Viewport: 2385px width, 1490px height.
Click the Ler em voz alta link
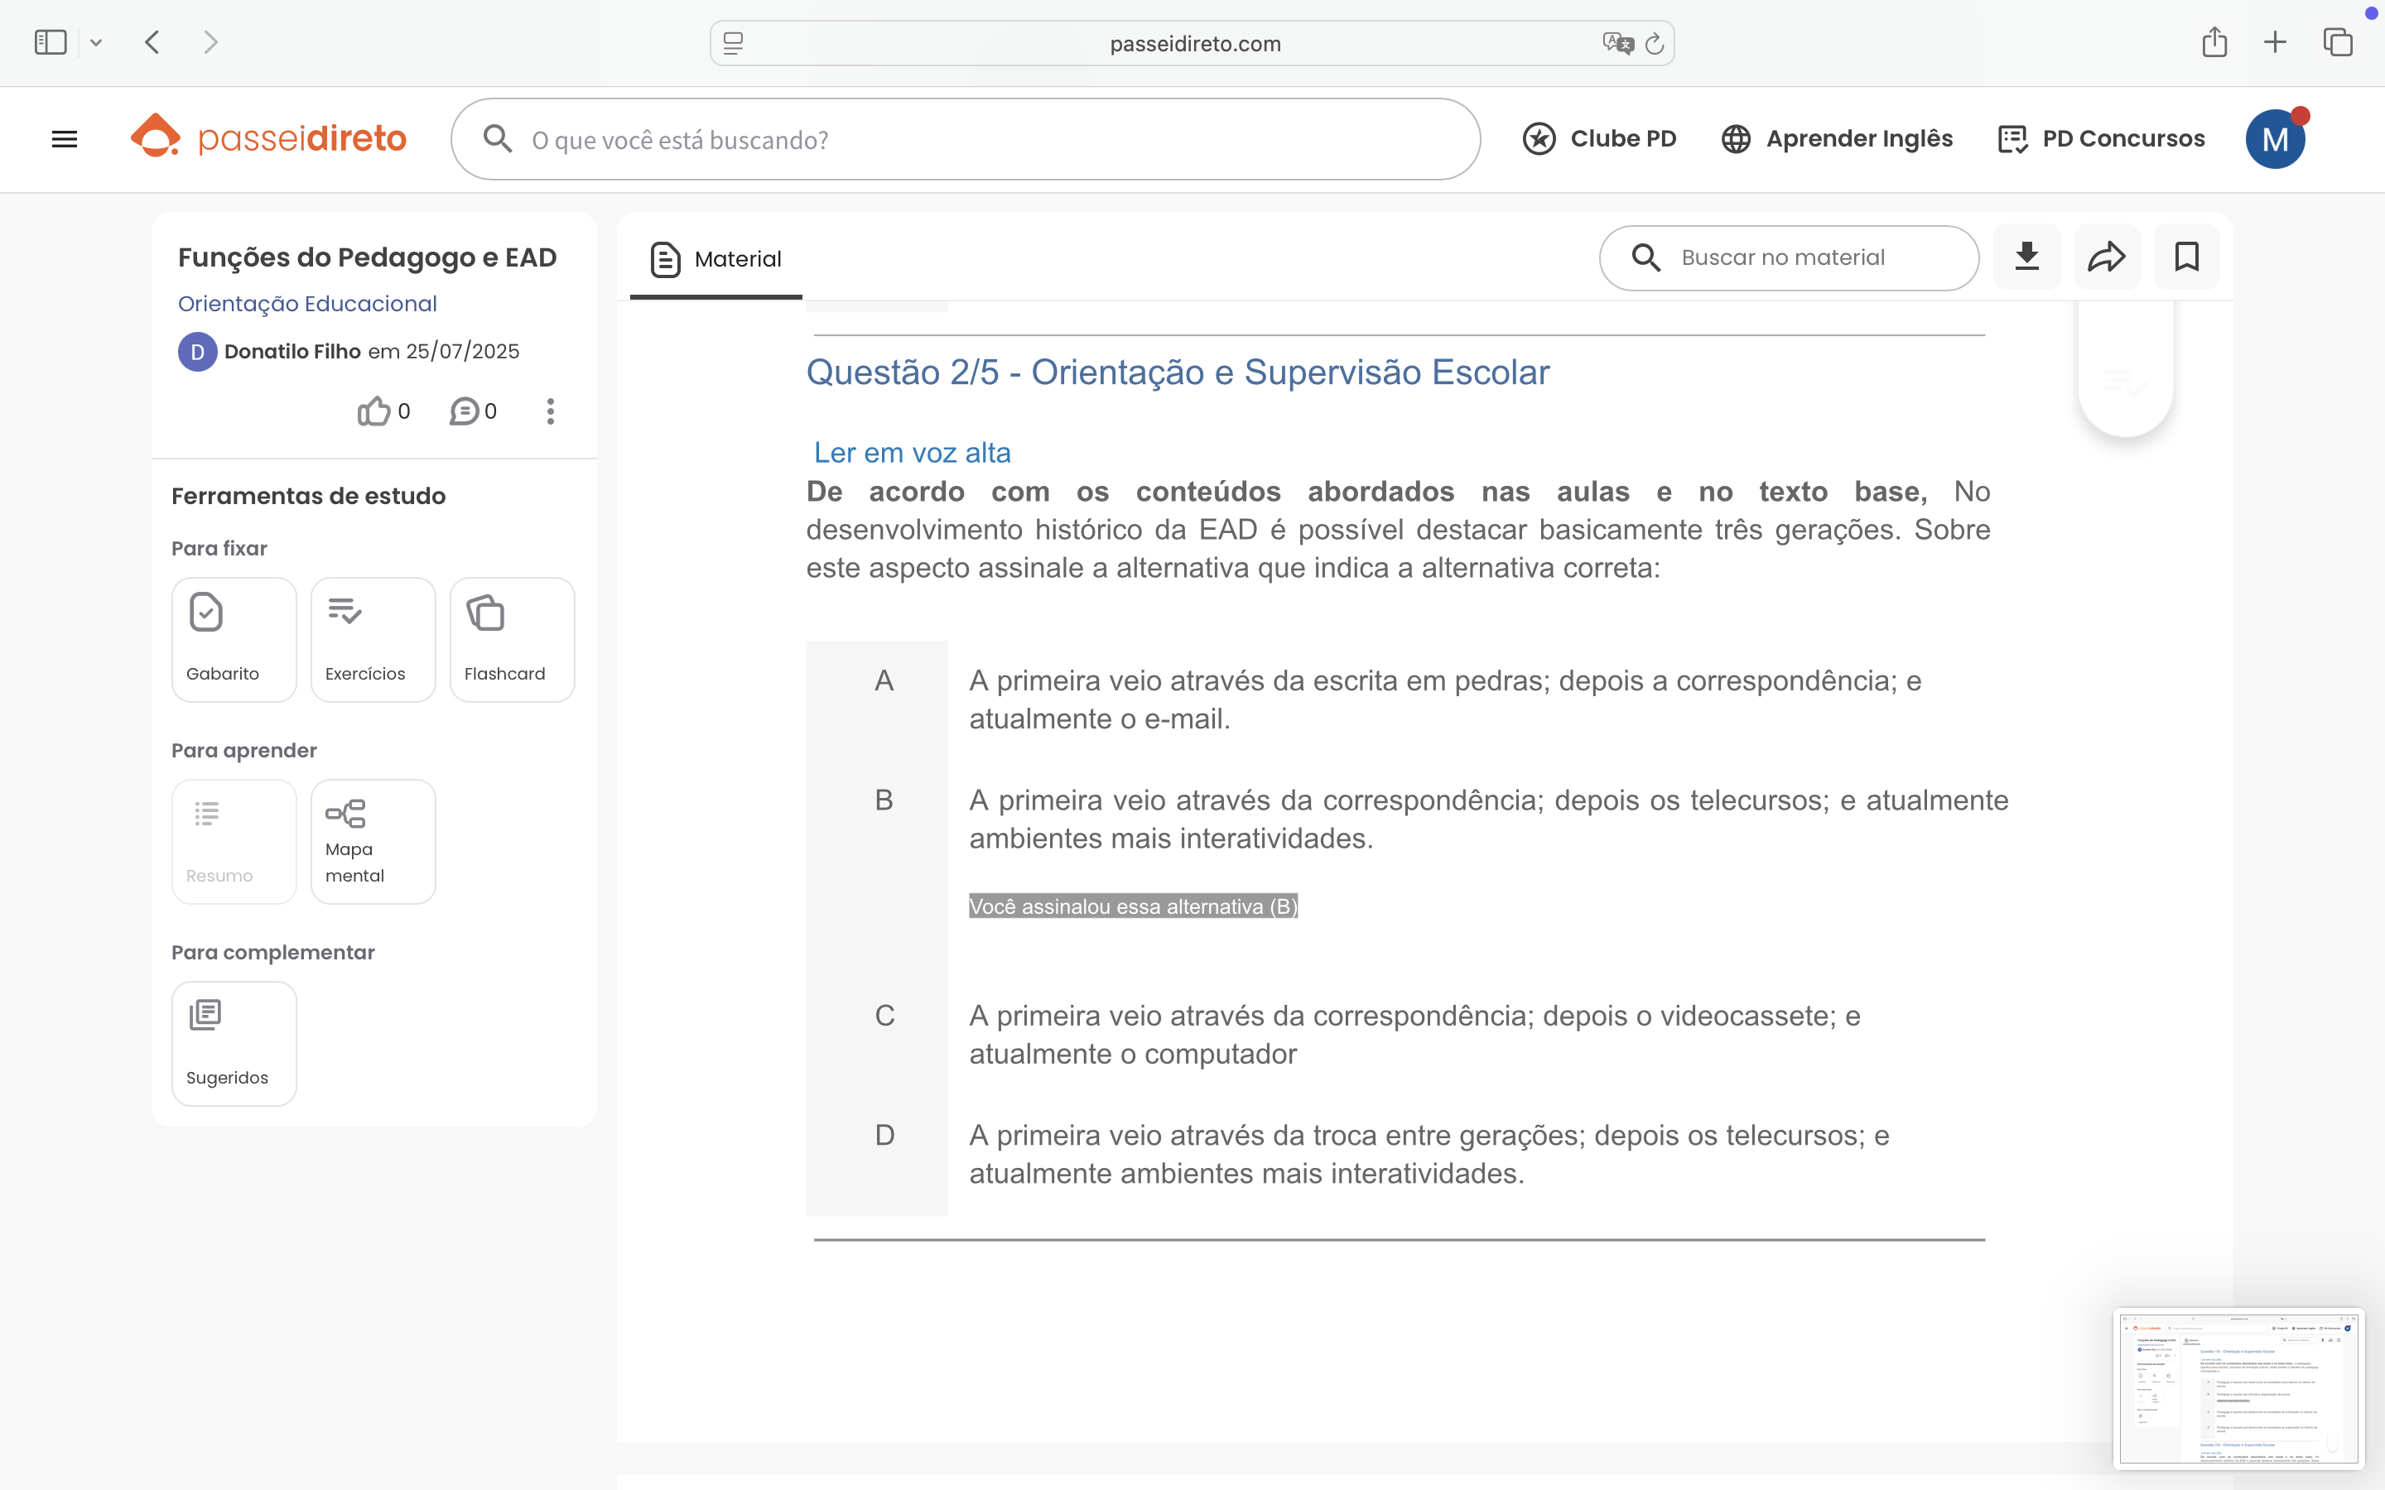912,452
